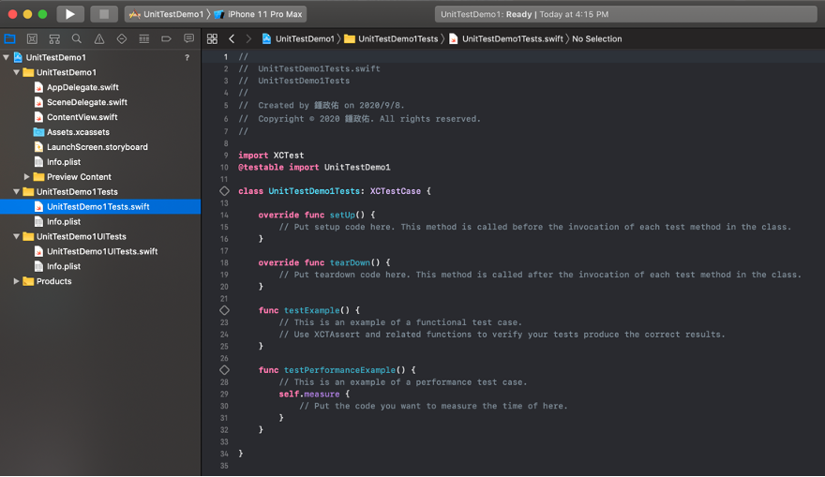825x477 pixels.
Task: Open the Report navigator icon
Action: (188, 39)
